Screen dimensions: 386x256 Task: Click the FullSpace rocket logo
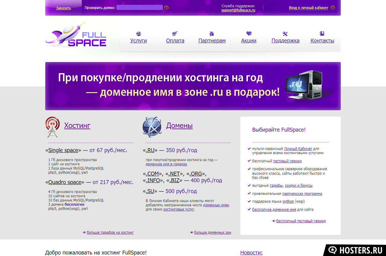click(x=76, y=36)
